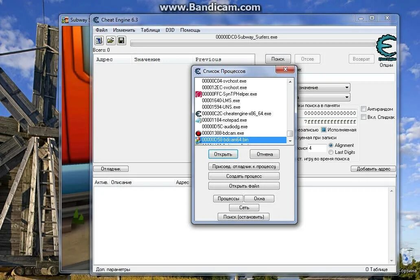Click the Создать процесс button
Viewport: 420px width, 280px height.
pos(244,176)
